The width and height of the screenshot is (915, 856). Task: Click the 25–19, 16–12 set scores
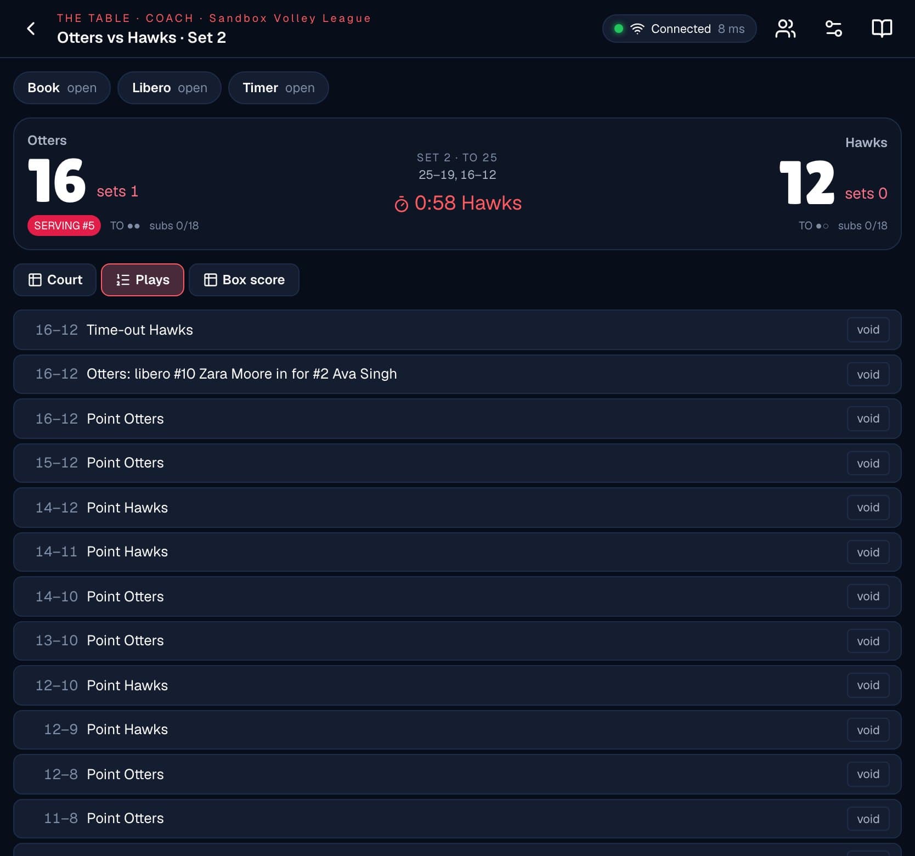[x=457, y=174]
